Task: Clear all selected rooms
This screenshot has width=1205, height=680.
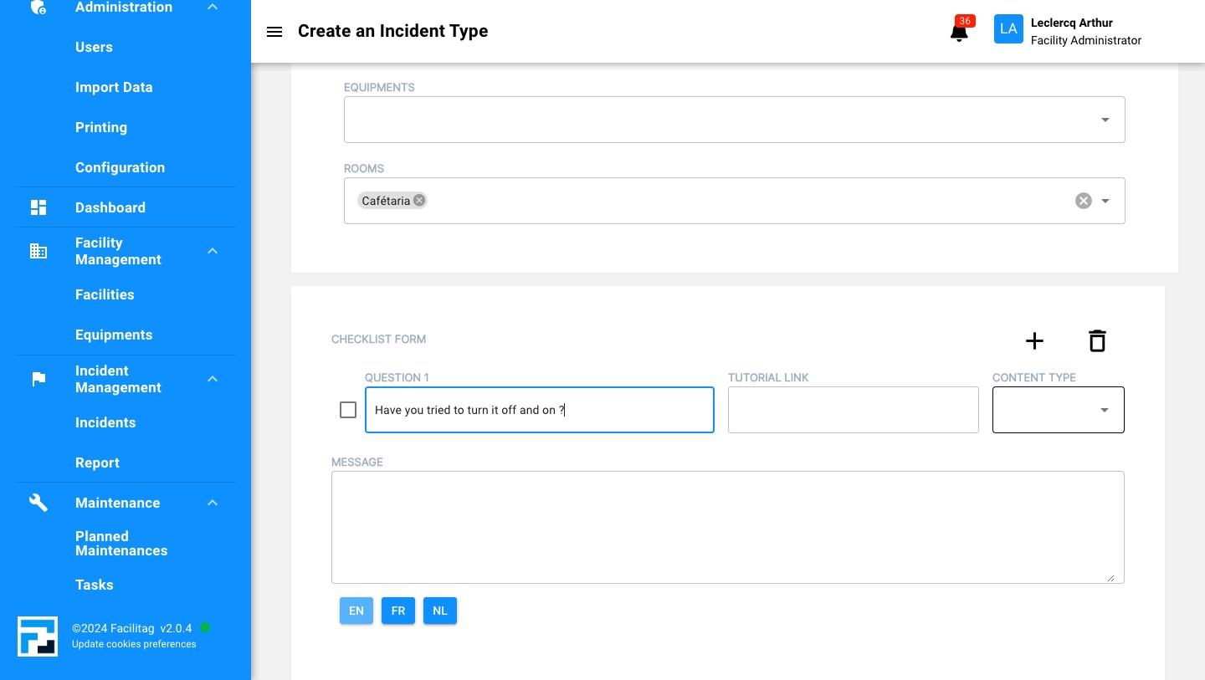Action: point(1084,201)
